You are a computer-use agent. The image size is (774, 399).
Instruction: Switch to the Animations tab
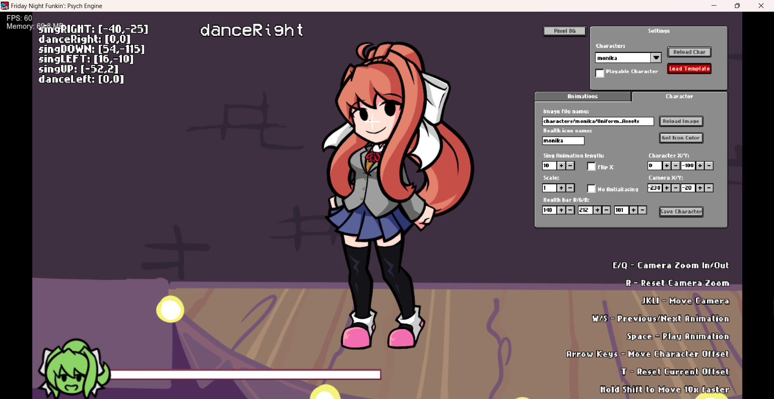point(583,97)
